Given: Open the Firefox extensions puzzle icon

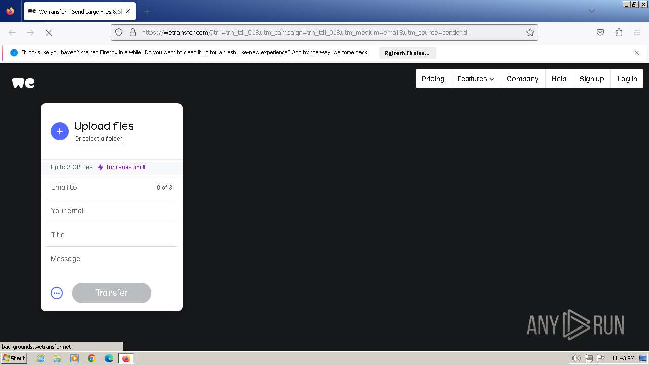Looking at the screenshot, I should click(x=619, y=32).
